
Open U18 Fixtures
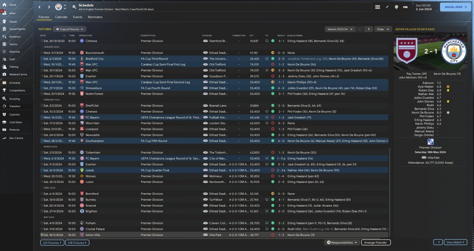click(x=77, y=242)
